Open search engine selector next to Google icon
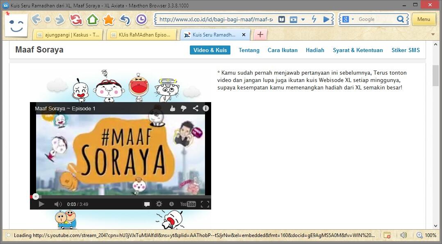This screenshot has width=442, height=244. tap(353, 19)
